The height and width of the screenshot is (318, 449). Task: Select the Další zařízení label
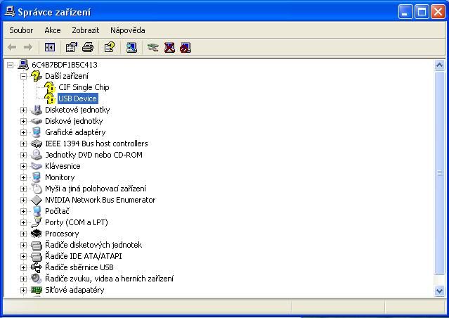click(67, 76)
